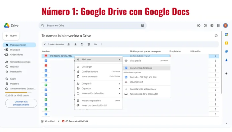This screenshot has height=132, width=232.
Task: Choose Aplicaciones de tu ordenador
Action: pyautogui.click(x=147, y=94)
